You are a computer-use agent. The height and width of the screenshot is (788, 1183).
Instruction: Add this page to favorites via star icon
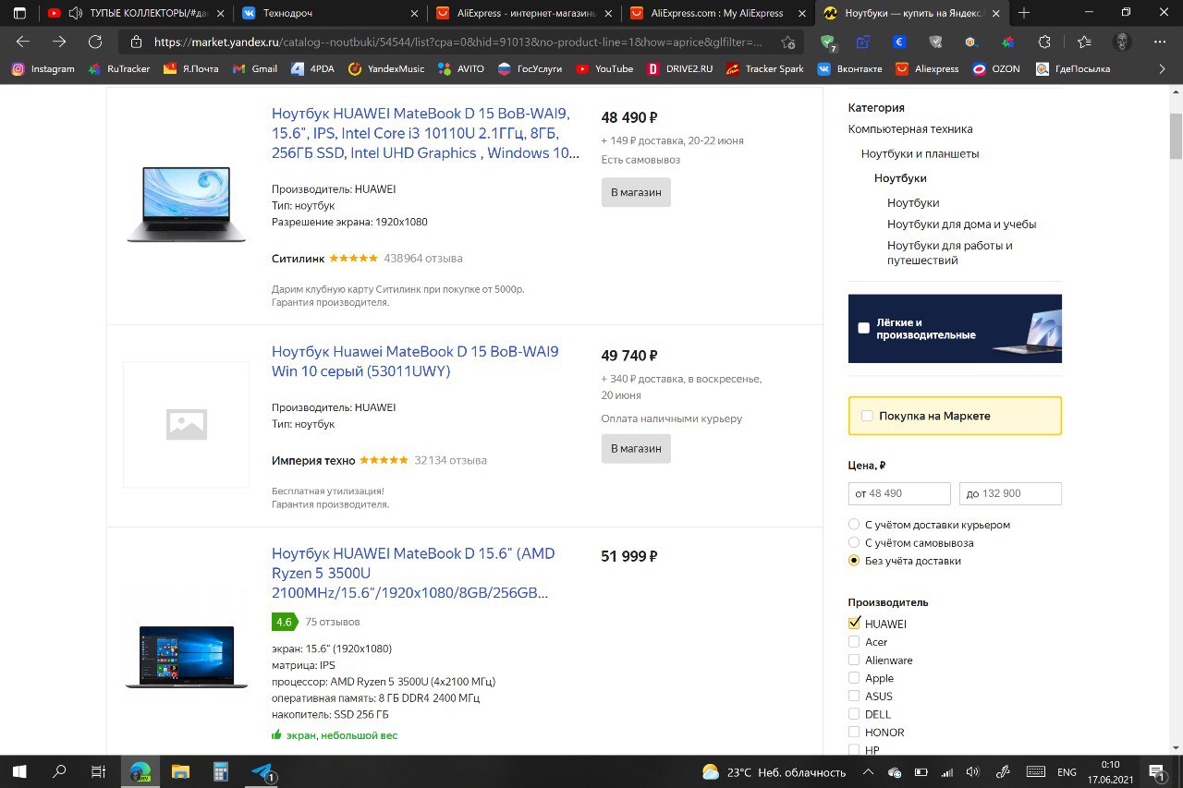pos(787,42)
